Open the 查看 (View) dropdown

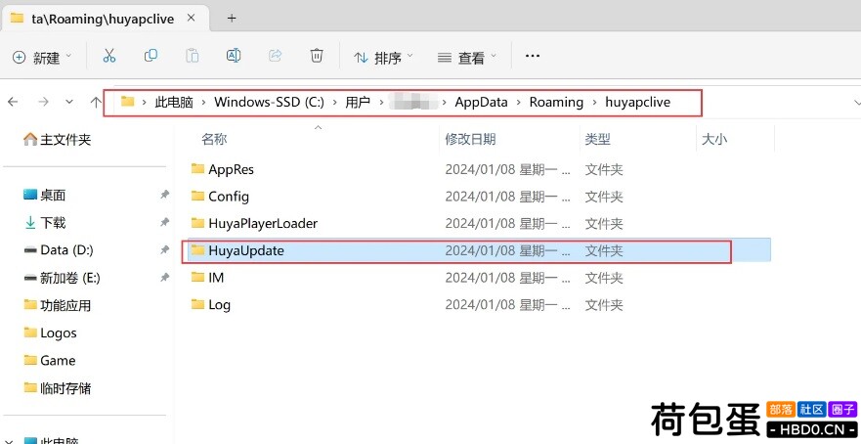(467, 57)
